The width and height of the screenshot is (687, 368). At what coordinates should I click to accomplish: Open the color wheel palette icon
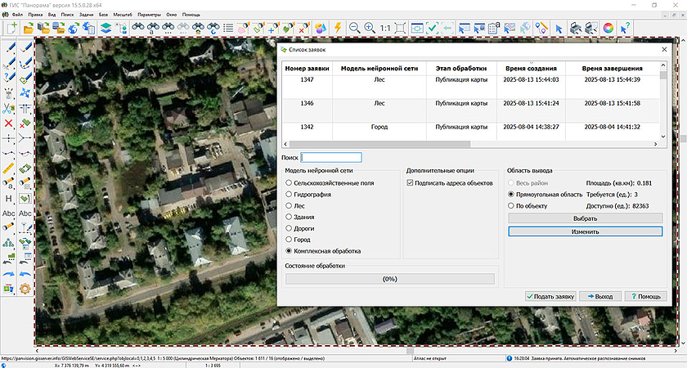pyautogui.click(x=608, y=28)
